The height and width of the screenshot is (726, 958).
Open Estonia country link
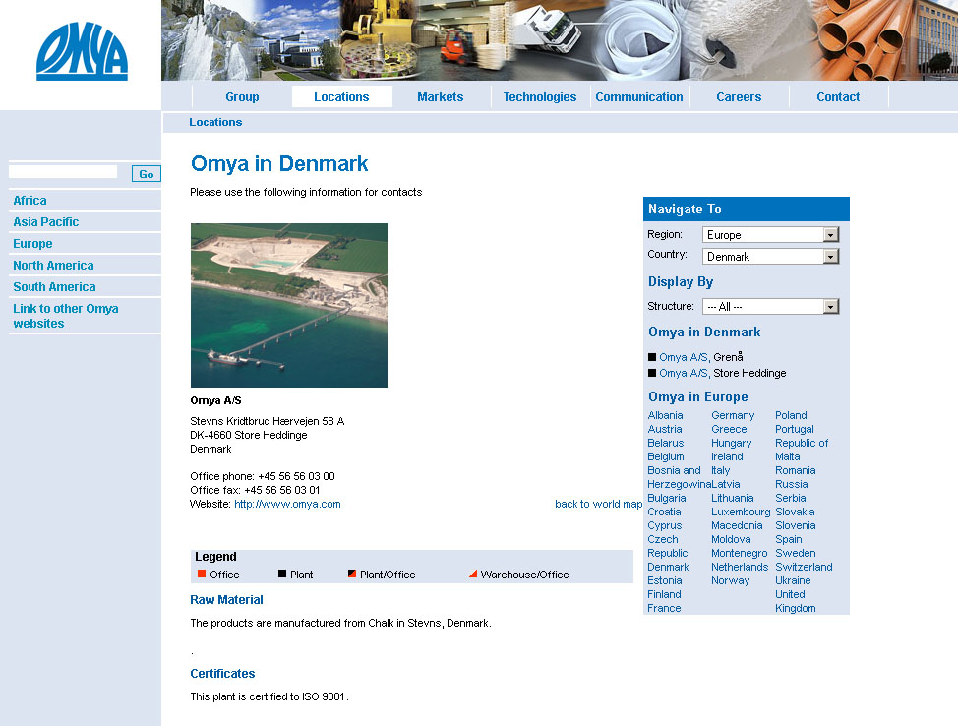665,580
